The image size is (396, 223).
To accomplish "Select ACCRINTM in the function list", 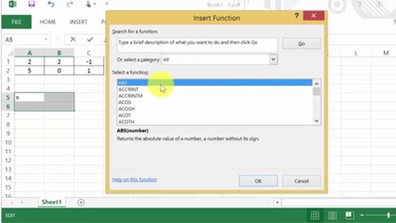I will click(x=215, y=96).
